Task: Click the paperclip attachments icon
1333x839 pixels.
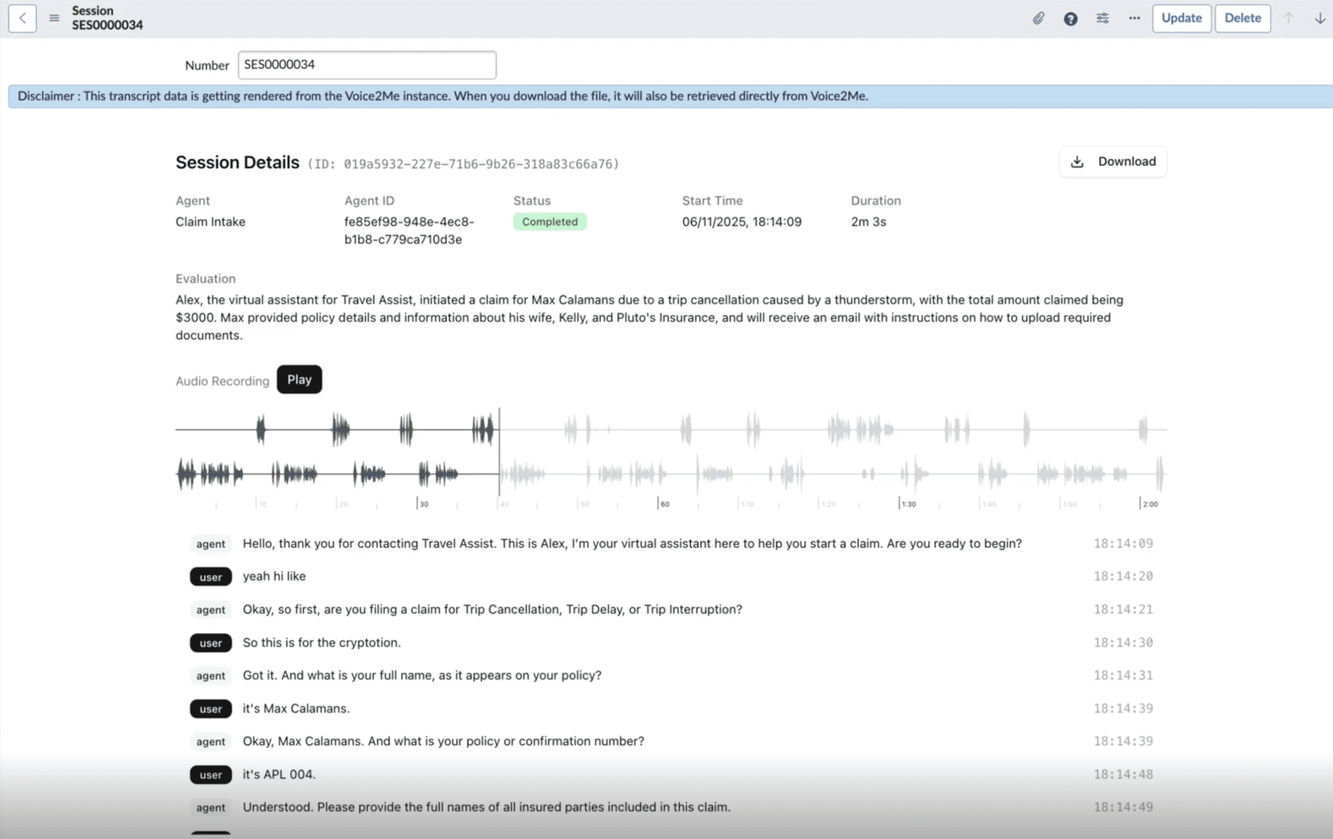Action: 1038,18
